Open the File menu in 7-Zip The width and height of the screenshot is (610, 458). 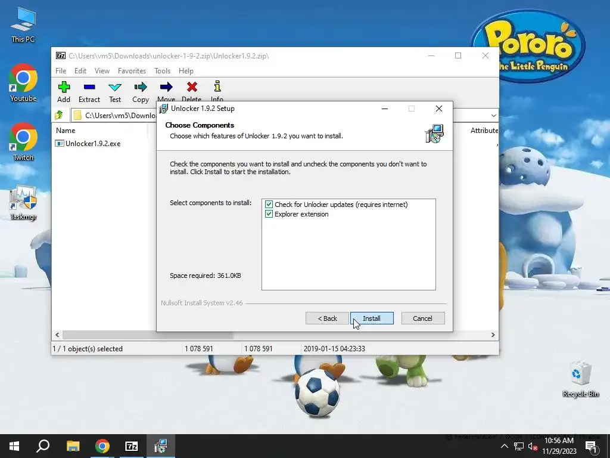[61, 71]
